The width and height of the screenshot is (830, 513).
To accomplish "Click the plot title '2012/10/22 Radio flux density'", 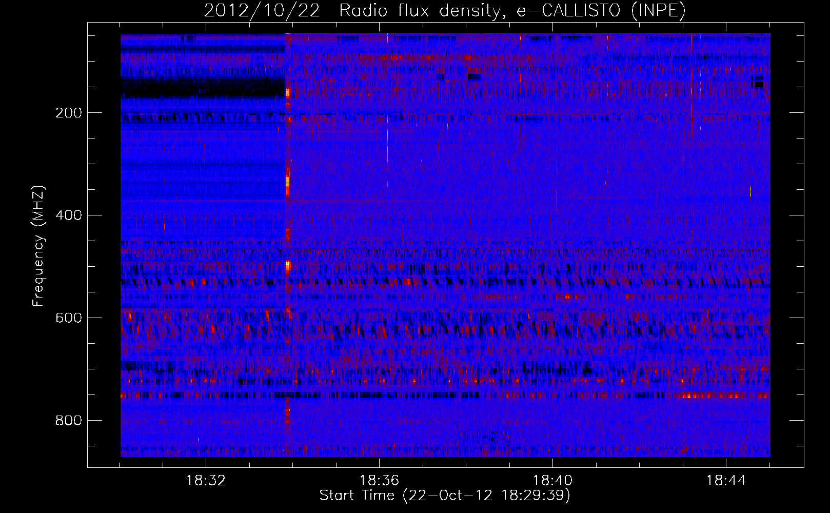I will coord(445,11).
